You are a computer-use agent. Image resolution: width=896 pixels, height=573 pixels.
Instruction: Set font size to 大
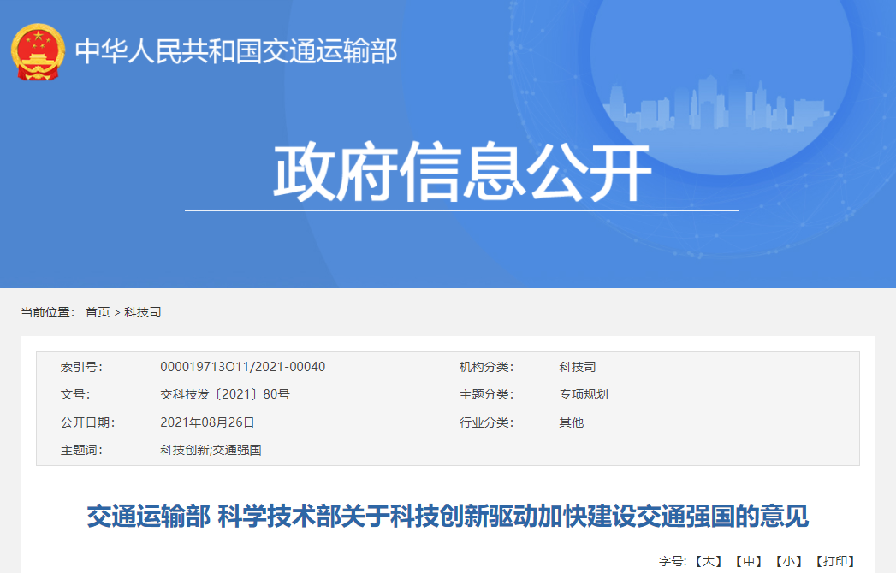709,562
